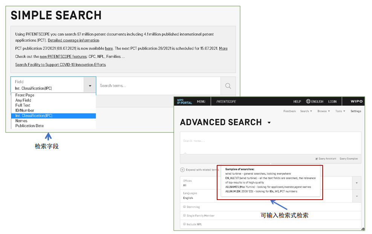Click the plus icon for Expand with related terms
Viewport: 372px width, 234px height.
182,169
